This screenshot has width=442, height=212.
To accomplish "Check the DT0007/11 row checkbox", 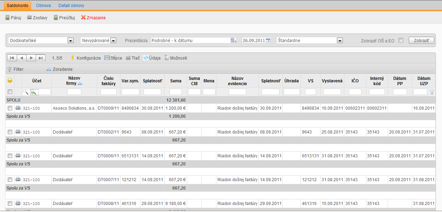I will tap(10, 180).
